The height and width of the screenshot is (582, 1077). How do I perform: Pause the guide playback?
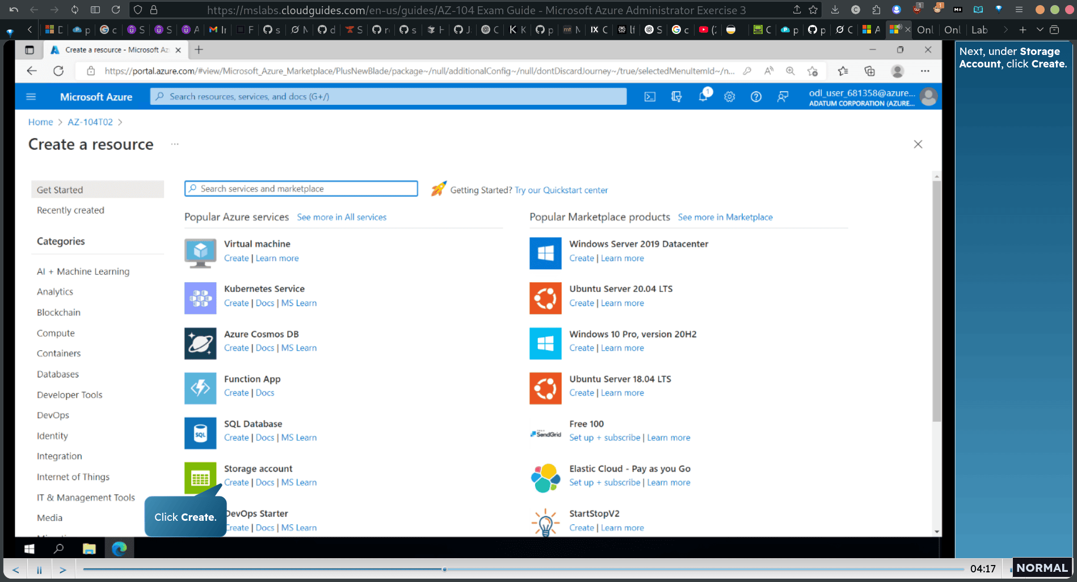pyautogui.click(x=39, y=570)
